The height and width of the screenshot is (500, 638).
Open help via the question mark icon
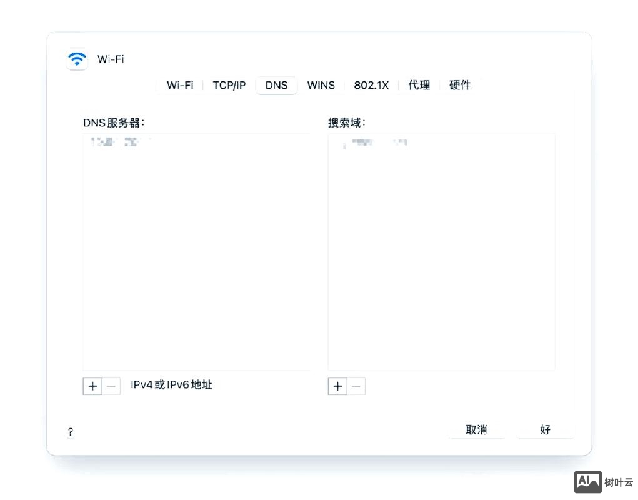[70, 431]
